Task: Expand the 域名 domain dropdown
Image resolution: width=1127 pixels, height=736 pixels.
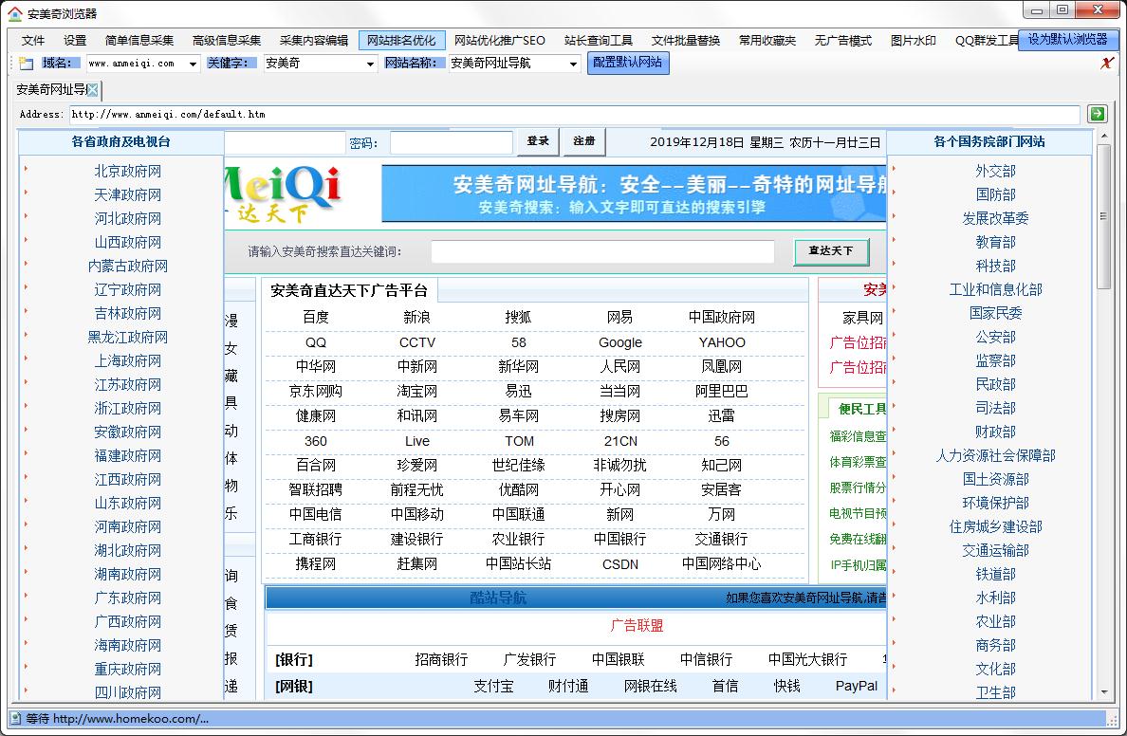Action: [193, 64]
